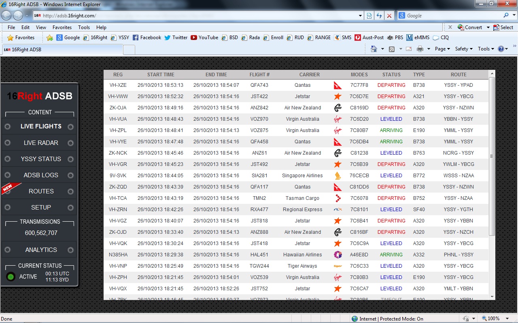Click Hawaiian Airlines logo in HAL451 row

tap(338, 255)
